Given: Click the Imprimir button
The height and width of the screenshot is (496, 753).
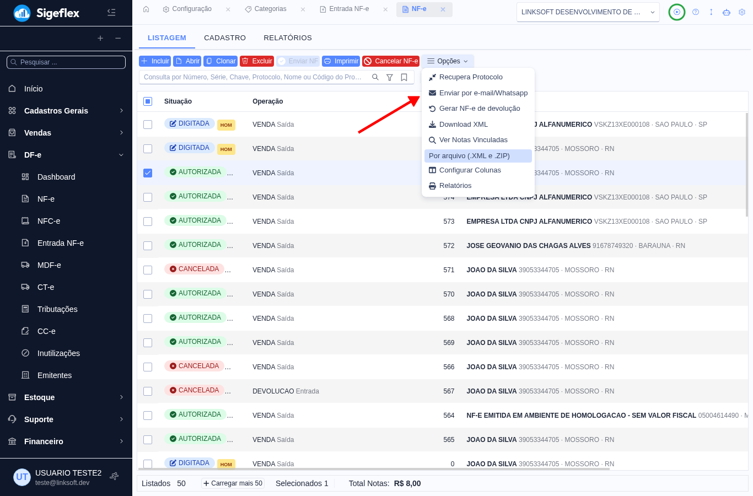Looking at the screenshot, I should [x=341, y=61].
